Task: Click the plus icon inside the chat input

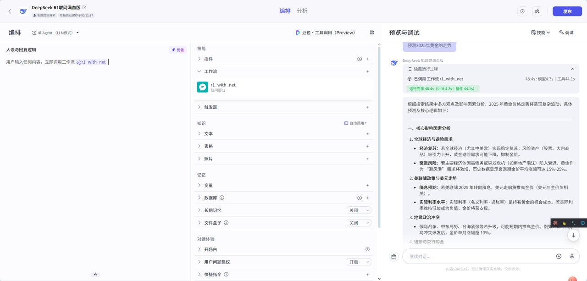Action: 559,256
